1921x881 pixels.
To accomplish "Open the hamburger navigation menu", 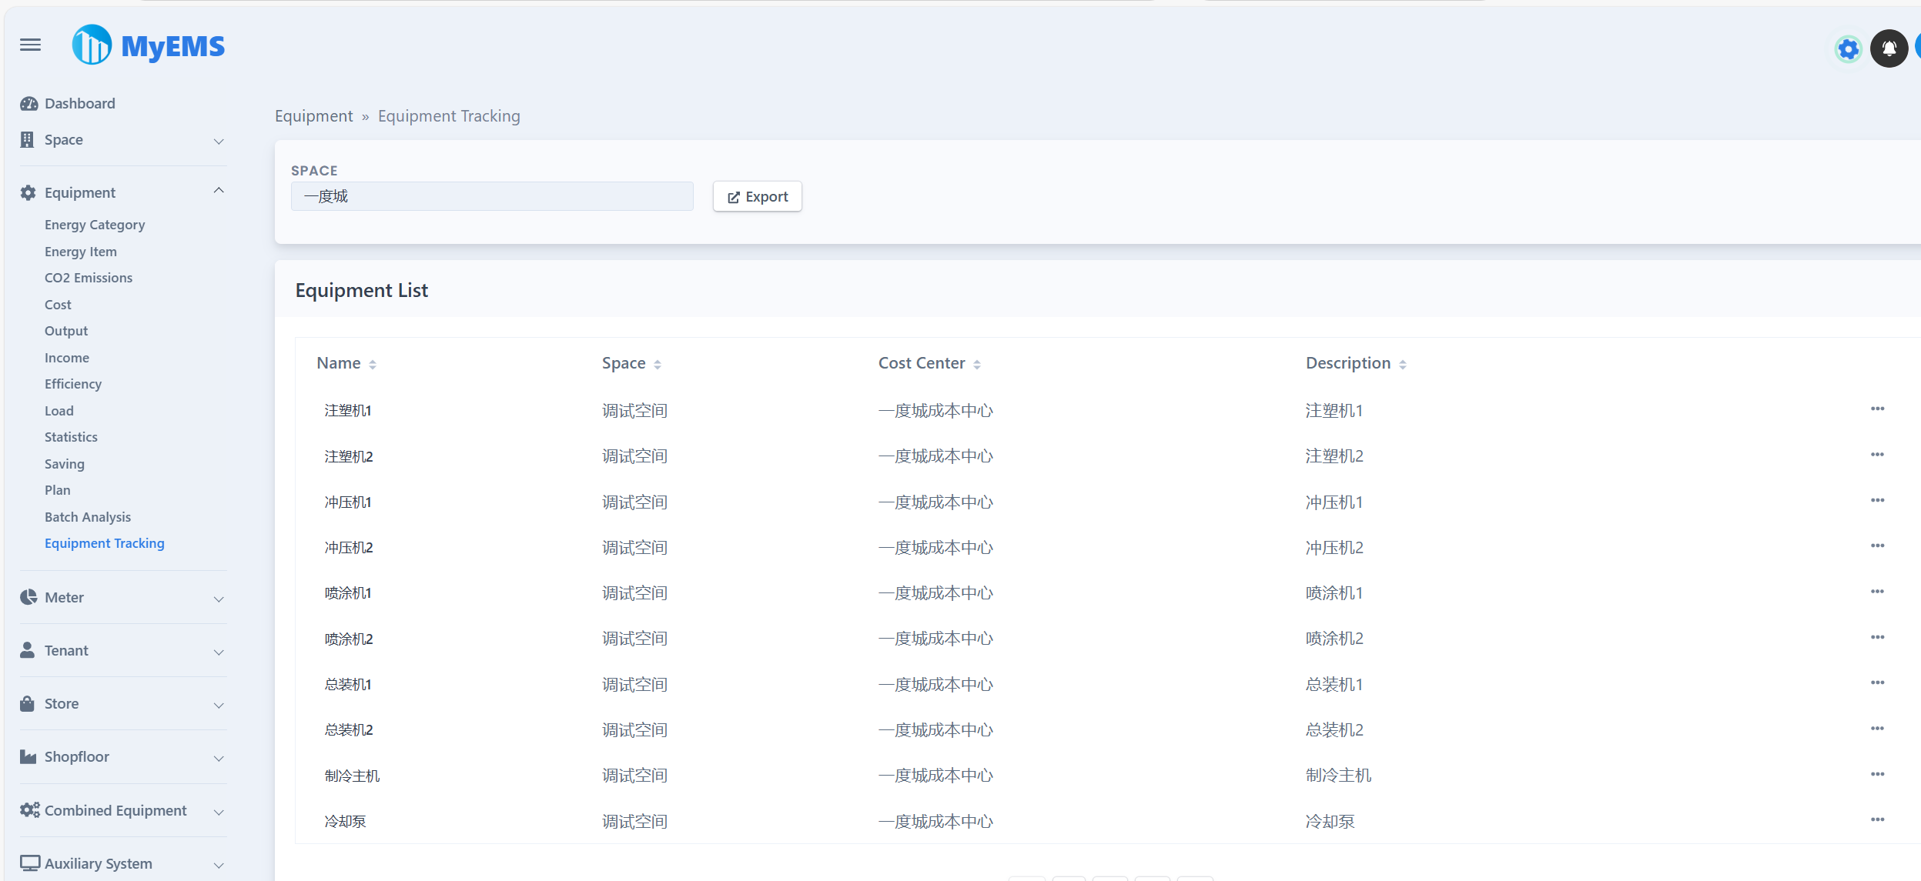I will (x=30, y=44).
